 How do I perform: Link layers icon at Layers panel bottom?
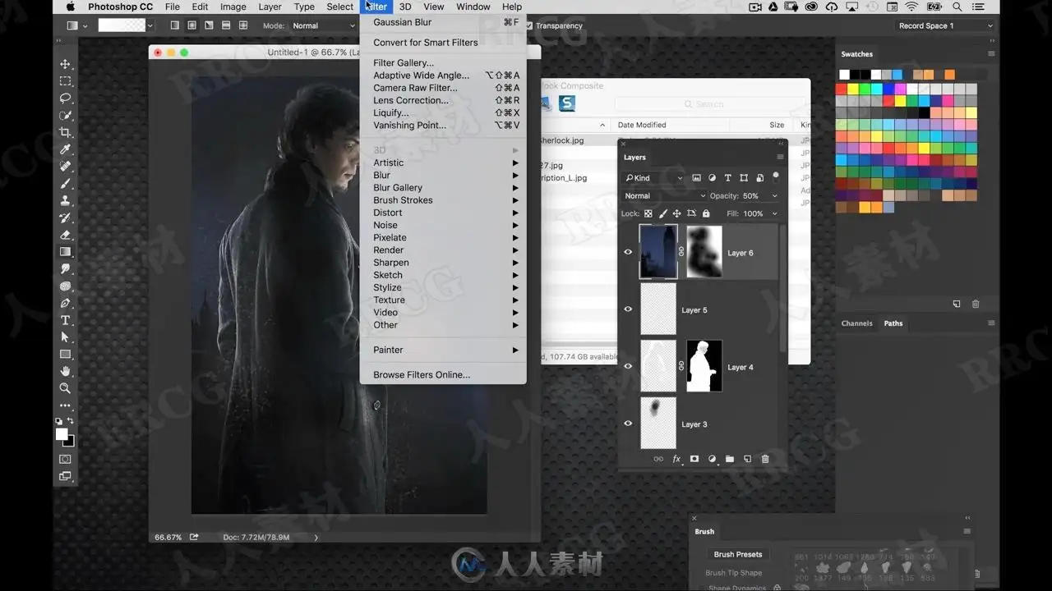click(658, 459)
